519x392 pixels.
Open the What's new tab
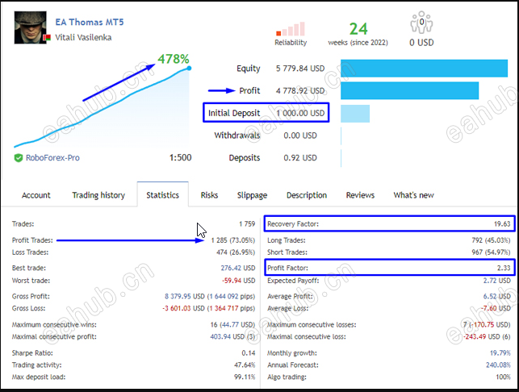414,195
